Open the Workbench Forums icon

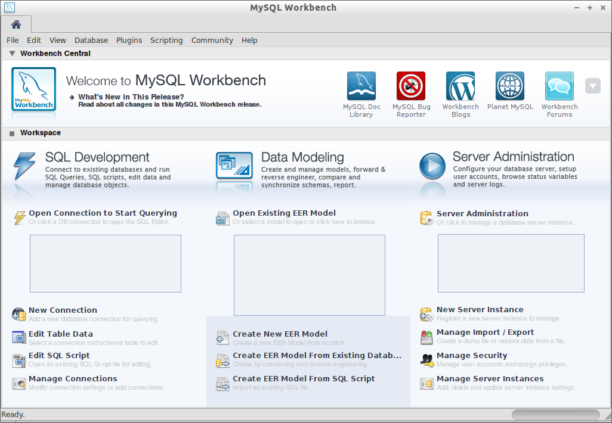560,86
